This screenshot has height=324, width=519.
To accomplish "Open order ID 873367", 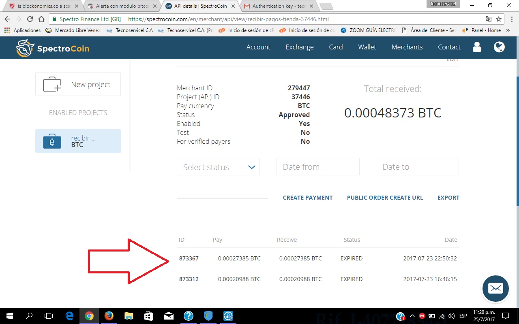I will tap(189, 258).
